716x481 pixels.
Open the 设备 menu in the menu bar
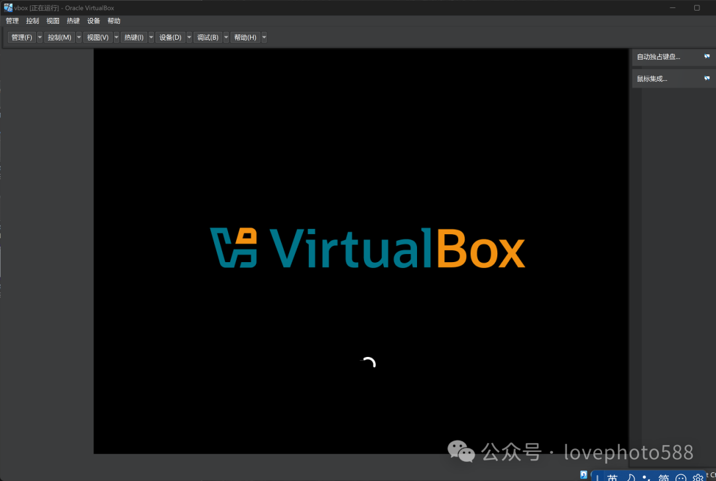93,21
